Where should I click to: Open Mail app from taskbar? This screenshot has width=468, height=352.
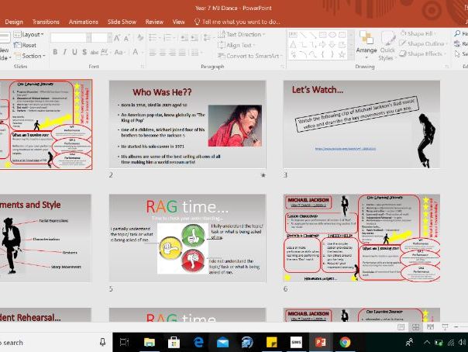click(222, 342)
